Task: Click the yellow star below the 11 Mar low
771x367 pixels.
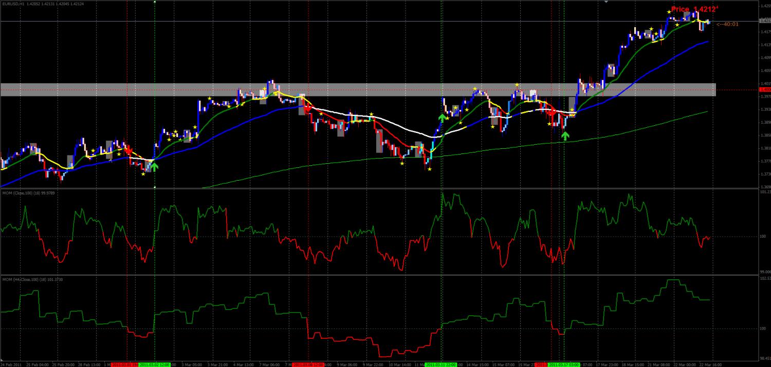Action: 430,169
